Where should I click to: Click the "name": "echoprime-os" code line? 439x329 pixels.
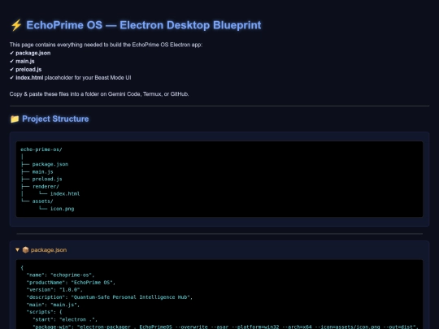(60, 275)
